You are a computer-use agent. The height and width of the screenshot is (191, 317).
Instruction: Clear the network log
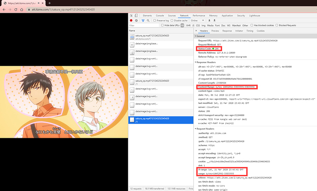(136, 20)
